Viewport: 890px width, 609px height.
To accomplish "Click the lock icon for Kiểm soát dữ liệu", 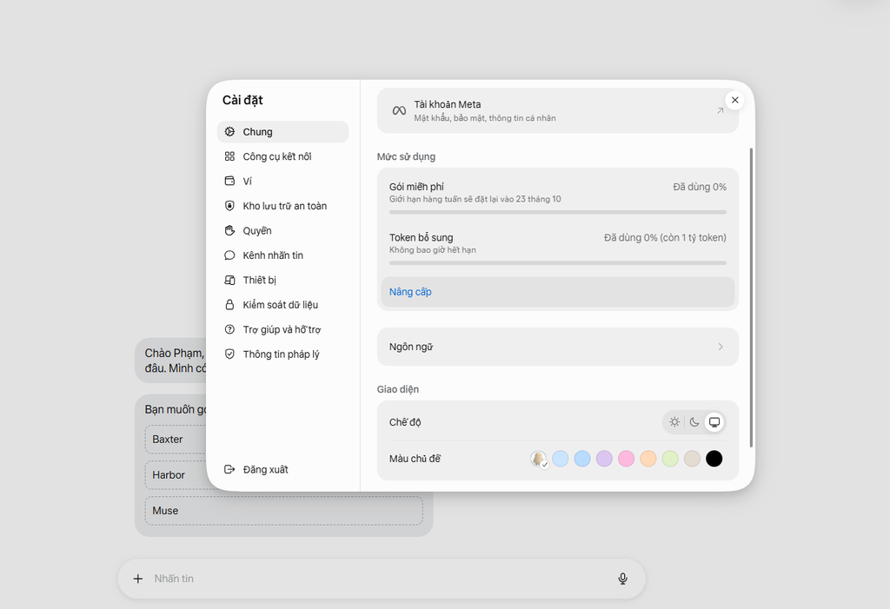I will [x=229, y=305].
